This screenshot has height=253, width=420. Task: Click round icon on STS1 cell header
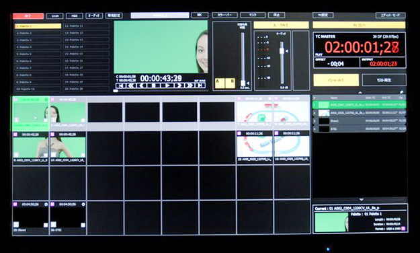point(83,204)
